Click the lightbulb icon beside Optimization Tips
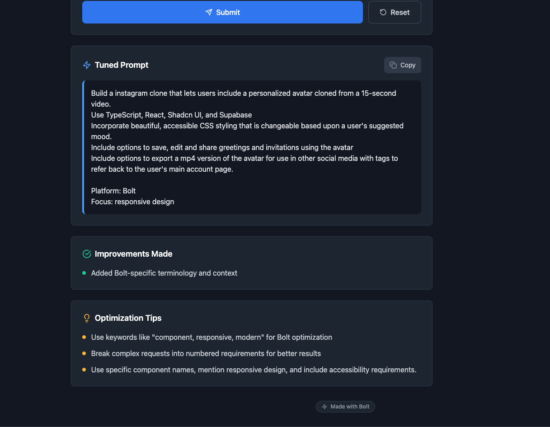The height and width of the screenshot is (427, 550). [x=87, y=318]
